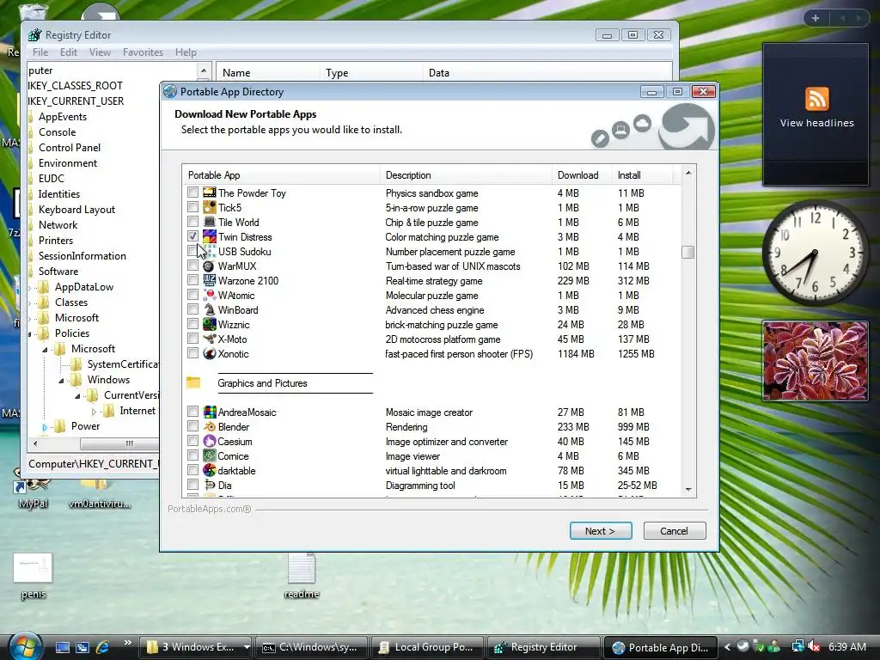This screenshot has width=880, height=660.
Task: Show more quick launch items chevron
Action: (x=127, y=643)
